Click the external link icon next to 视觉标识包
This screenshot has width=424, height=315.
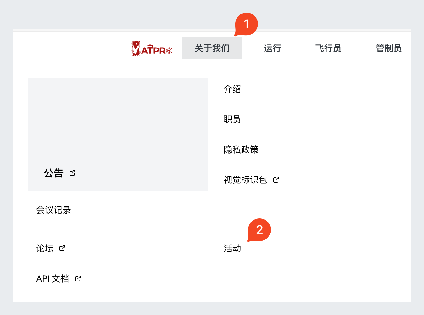coord(276,180)
